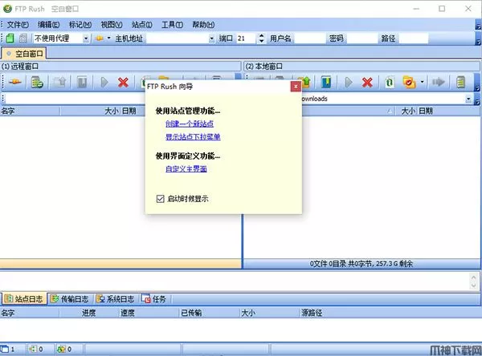Open the 标记(M) menu
The height and width of the screenshot is (356, 482).
80,25
